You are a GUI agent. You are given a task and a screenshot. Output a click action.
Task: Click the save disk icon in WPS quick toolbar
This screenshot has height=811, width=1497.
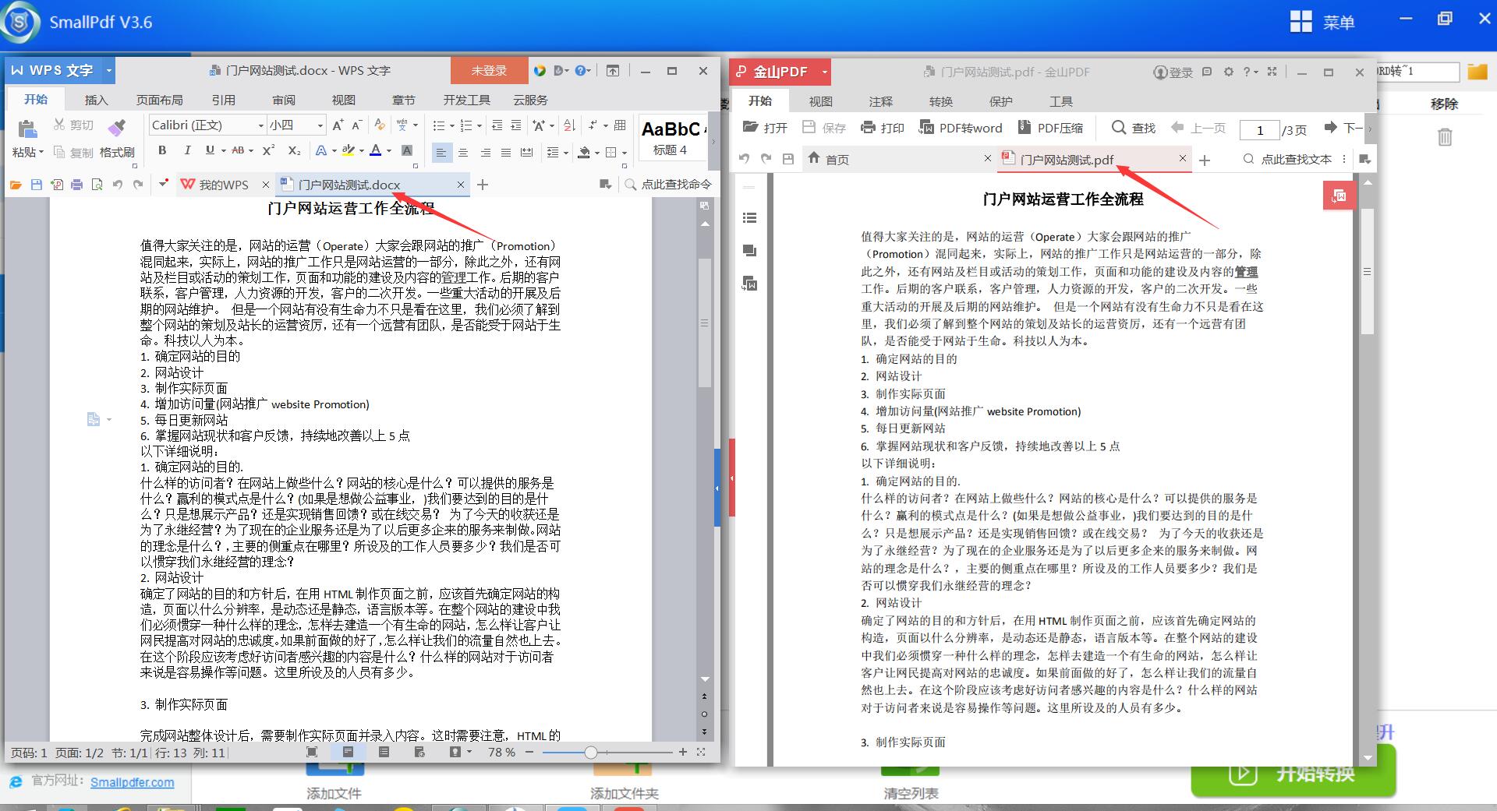36,185
